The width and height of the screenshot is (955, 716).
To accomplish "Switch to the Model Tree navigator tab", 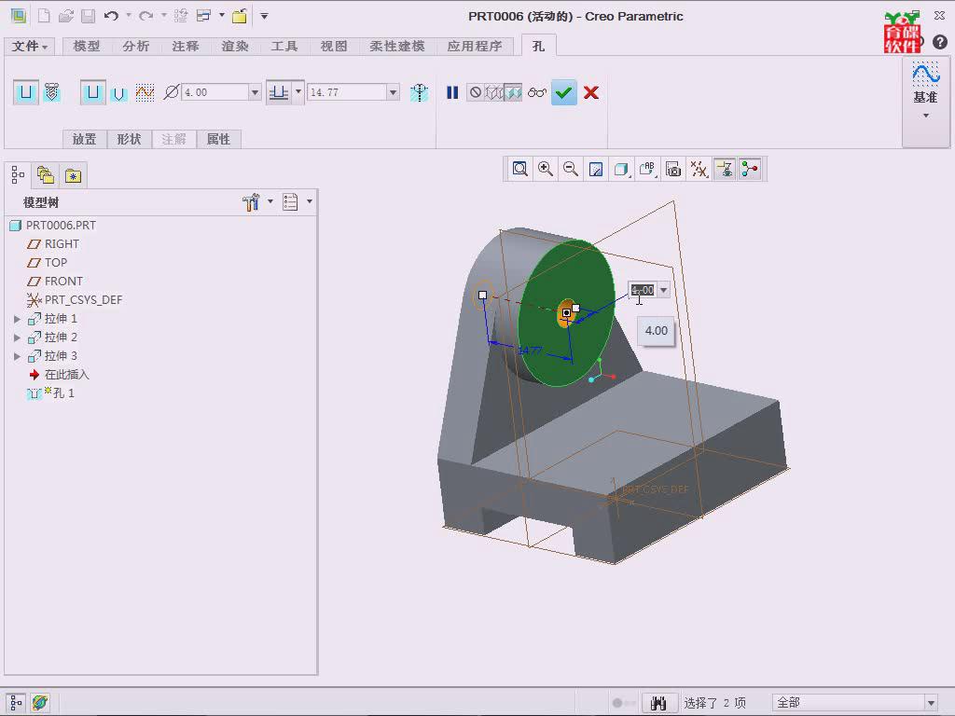I will (19, 175).
